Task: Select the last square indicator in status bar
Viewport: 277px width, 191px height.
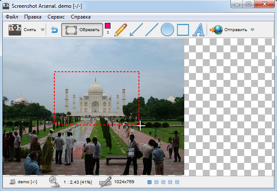Action: click(x=177, y=182)
